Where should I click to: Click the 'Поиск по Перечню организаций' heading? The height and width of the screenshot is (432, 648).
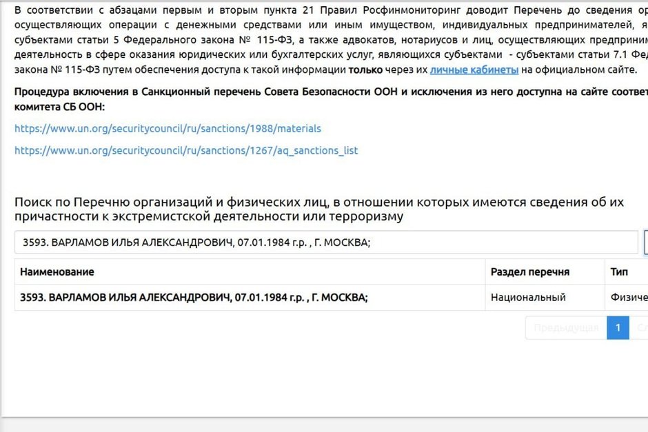pyautogui.click(x=318, y=209)
